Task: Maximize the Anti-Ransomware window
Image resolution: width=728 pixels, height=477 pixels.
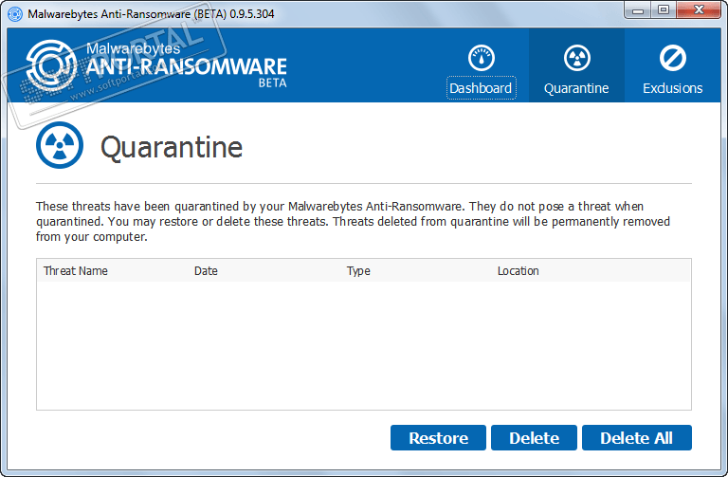Action: (x=664, y=10)
